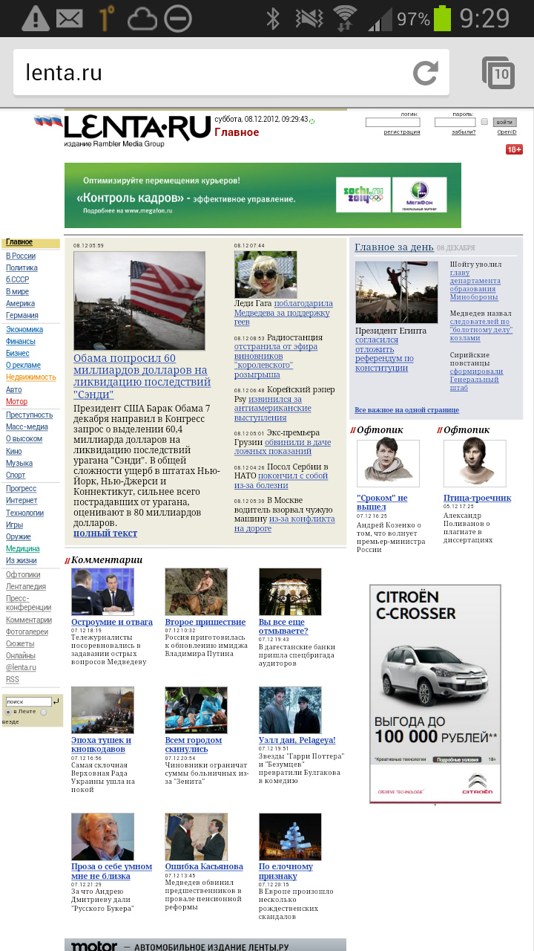Viewport: 534px width, 951px height.
Task: Select the 'в Ленте' search radio button
Action: tap(8, 712)
